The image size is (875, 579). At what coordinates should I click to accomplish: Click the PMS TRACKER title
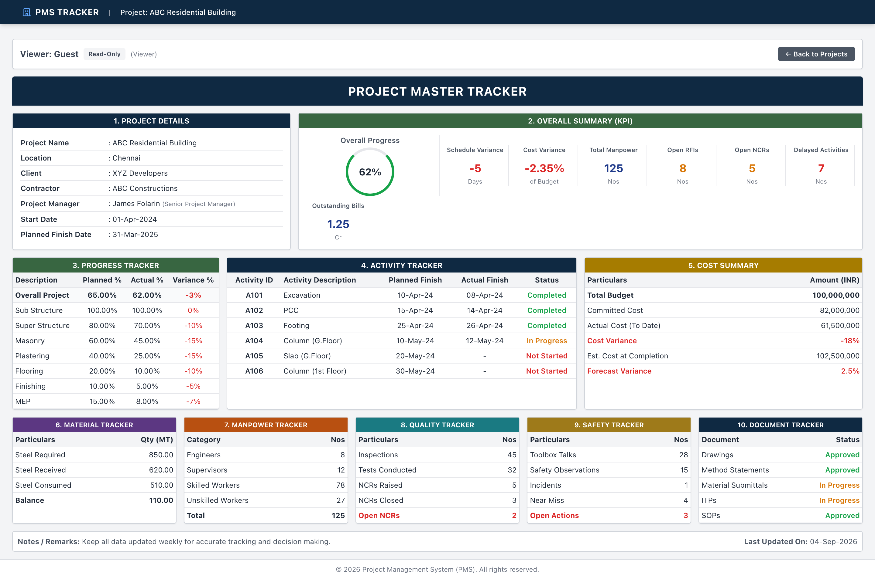pos(67,12)
